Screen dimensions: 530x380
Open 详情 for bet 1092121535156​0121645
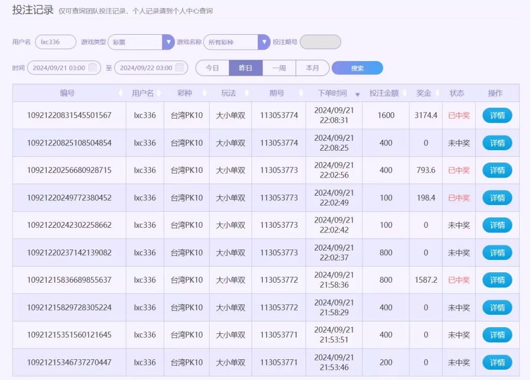tap(497, 335)
